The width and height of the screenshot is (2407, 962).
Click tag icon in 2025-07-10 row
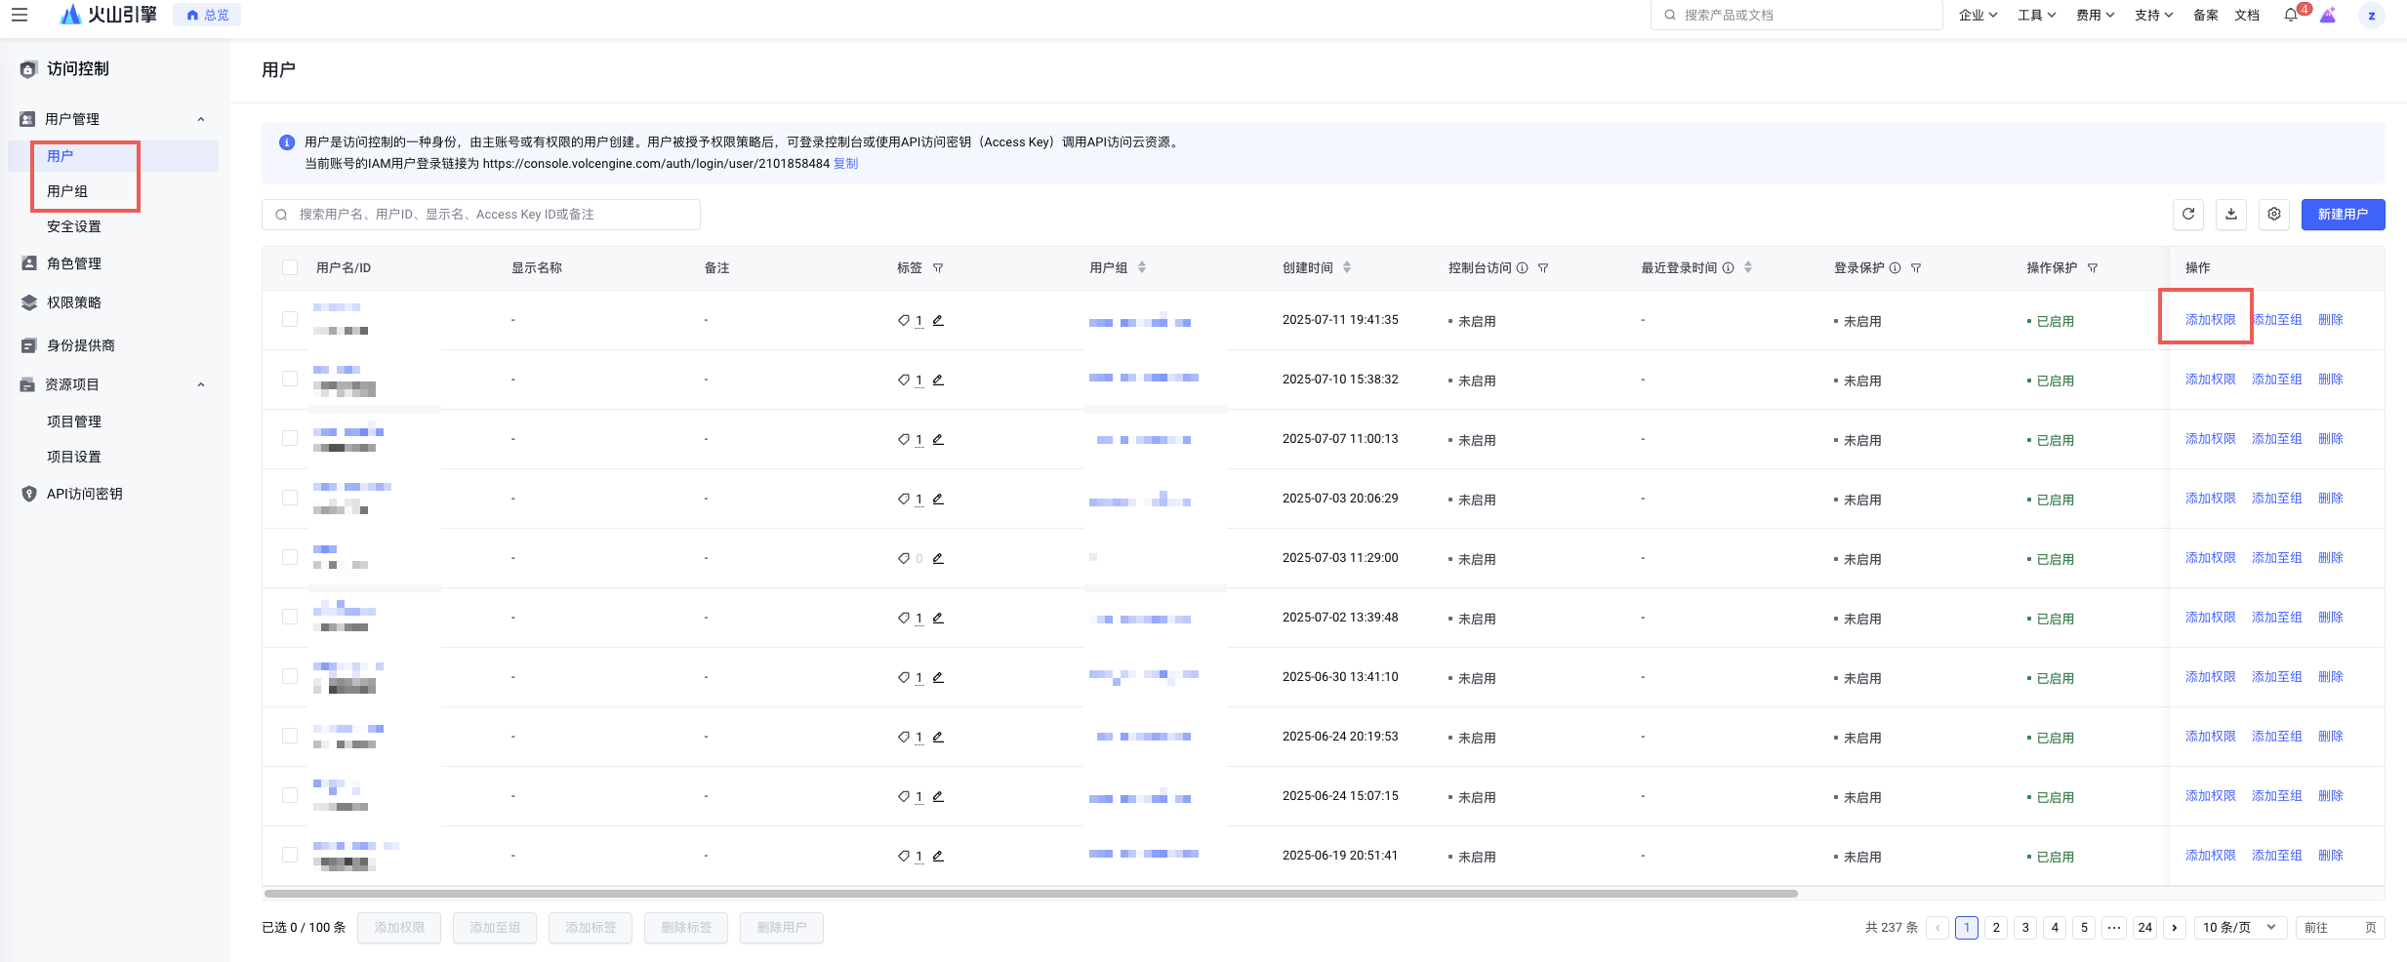tap(904, 380)
